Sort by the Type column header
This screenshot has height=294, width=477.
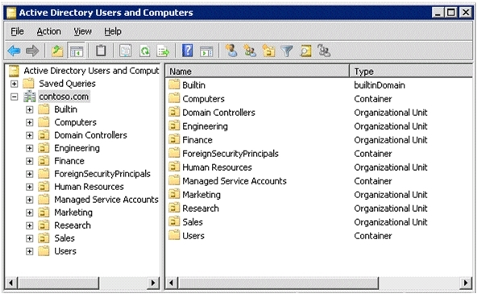click(411, 72)
